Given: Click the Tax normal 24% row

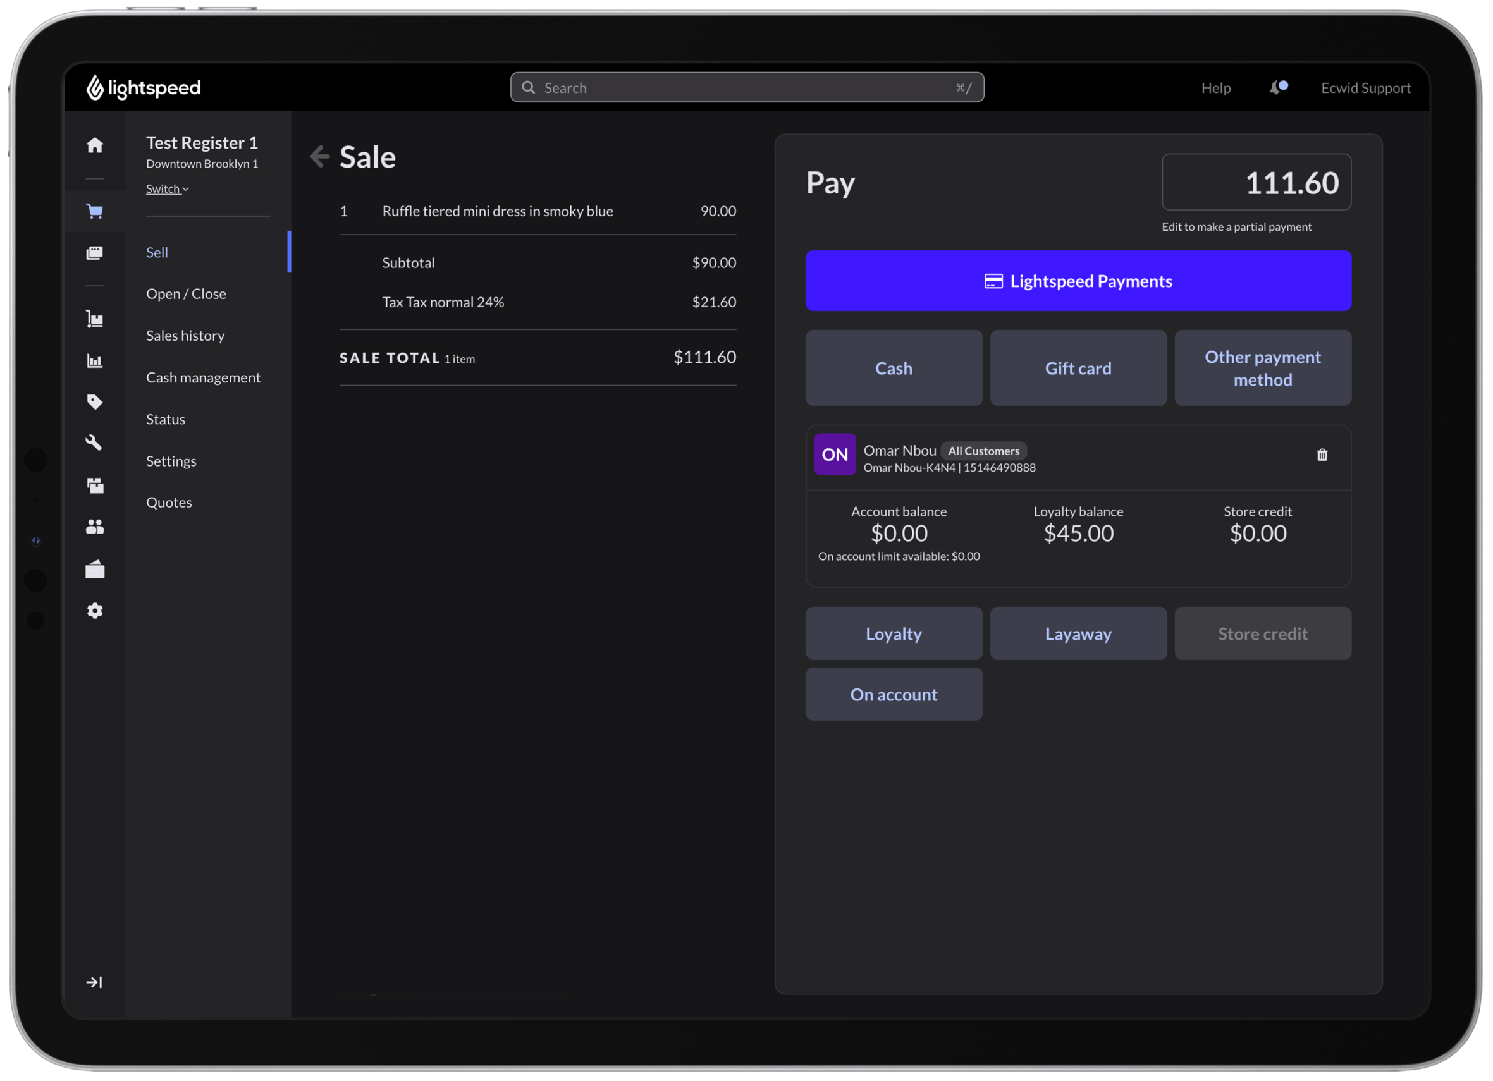Looking at the screenshot, I should 538,302.
